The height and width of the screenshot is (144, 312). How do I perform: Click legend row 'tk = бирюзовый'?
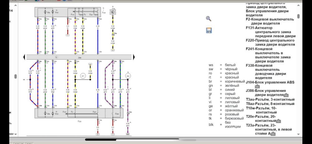[x=226, y=118]
